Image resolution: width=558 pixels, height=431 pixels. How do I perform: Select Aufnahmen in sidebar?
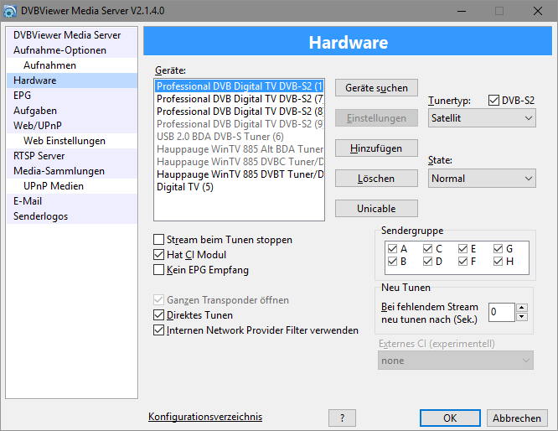72,65
